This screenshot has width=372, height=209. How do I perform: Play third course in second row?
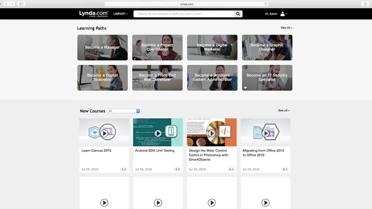(x=212, y=203)
